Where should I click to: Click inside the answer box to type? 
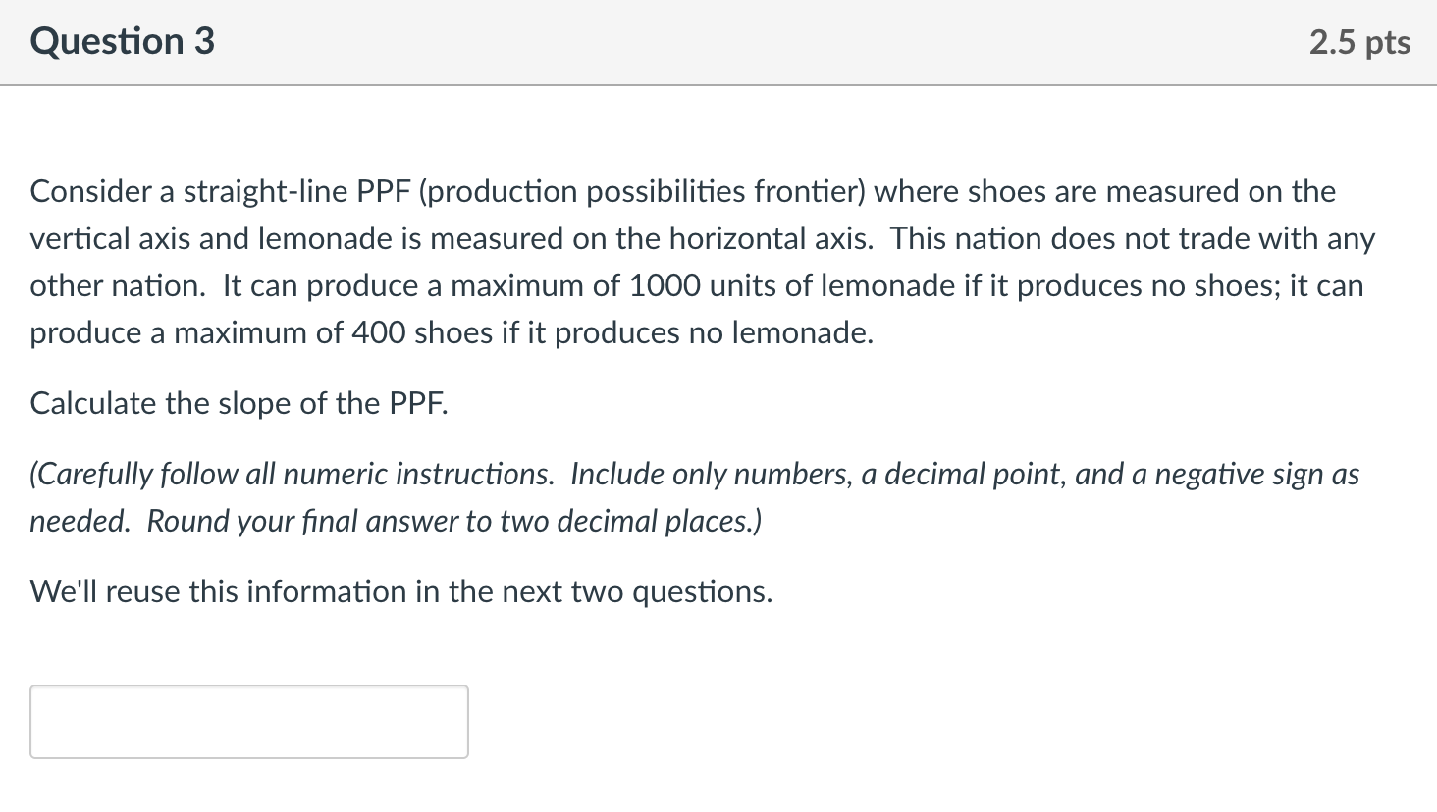pyautogui.click(x=249, y=722)
